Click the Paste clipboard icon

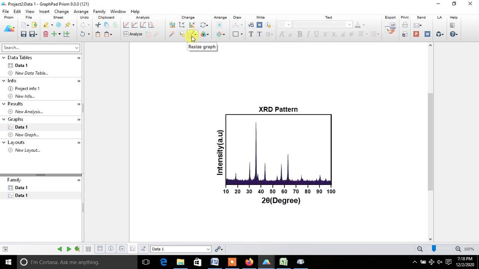click(98, 34)
